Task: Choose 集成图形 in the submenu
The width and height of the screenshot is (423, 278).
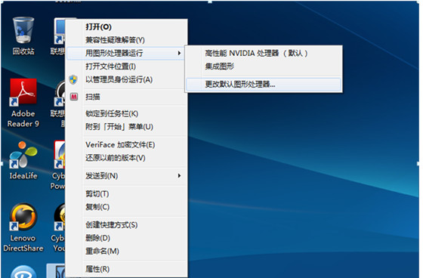Action: [x=264, y=66]
